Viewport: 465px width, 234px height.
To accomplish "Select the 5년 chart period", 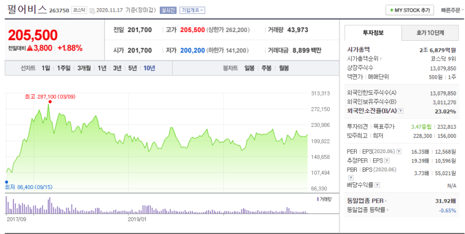I will click(133, 68).
